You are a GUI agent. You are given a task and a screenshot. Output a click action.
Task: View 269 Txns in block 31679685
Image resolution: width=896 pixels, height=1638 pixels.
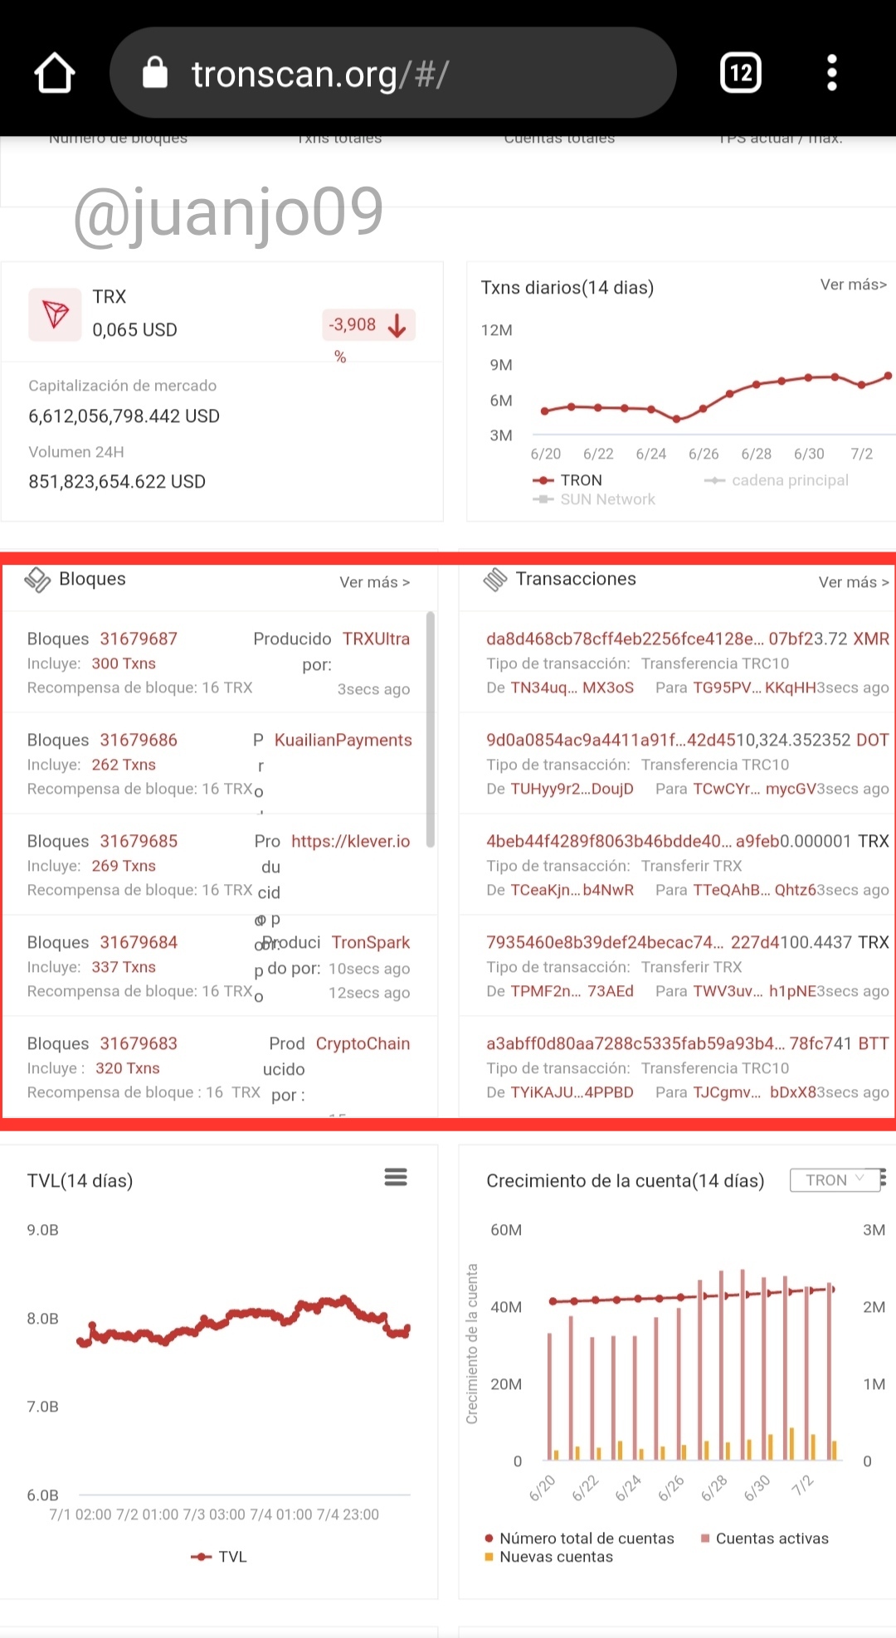click(124, 866)
